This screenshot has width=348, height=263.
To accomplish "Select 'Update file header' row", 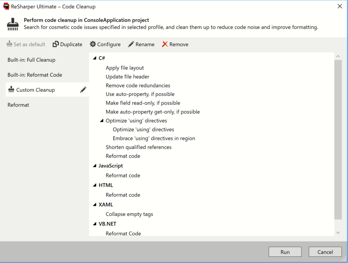I will (127, 77).
